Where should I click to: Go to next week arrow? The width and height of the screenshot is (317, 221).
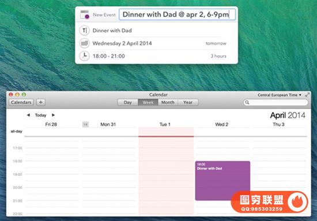[x=53, y=115]
